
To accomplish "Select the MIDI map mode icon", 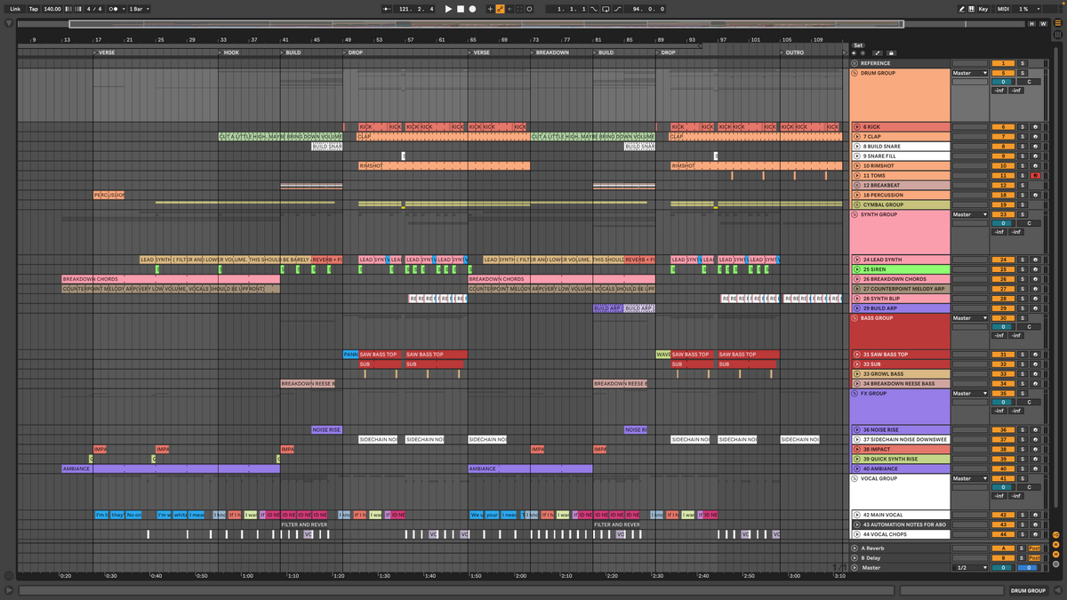I will [x=1003, y=8].
